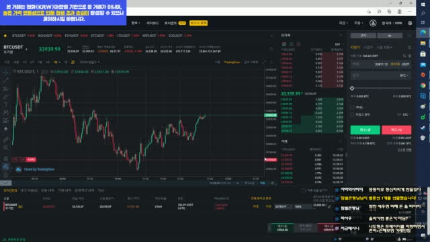Select the text annotation chart tool

6,105
